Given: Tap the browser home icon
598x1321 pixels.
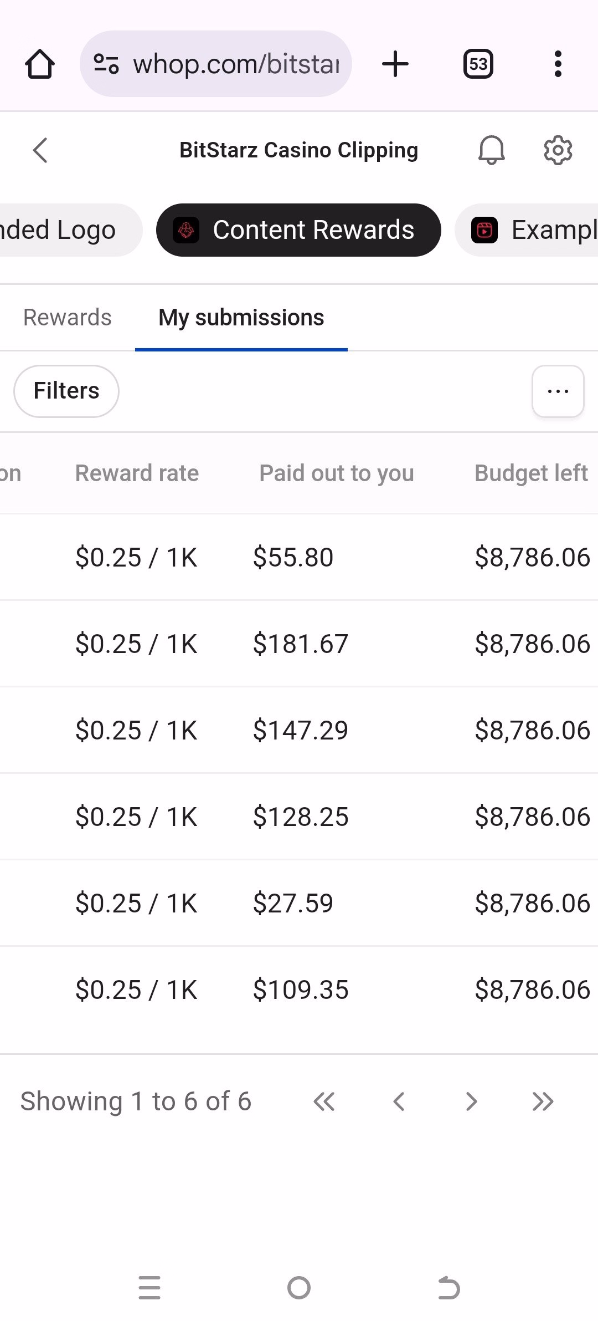Looking at the screenshot, I should coord(40,64).
